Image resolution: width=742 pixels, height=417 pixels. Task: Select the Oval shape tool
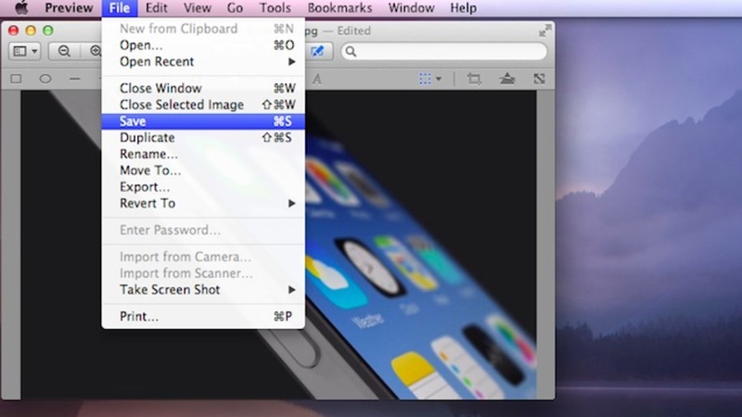click(x=45, y=79)
